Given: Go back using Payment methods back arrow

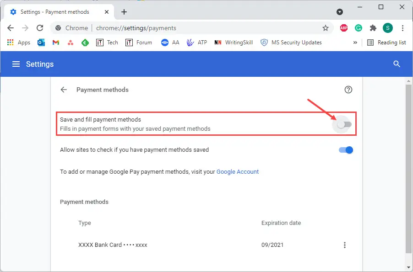Looking at the screenshot, I should (64, 90).
